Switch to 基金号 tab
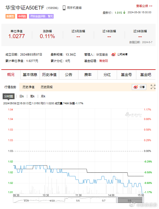Viewport: 159px width, 209px height. [x=127, y=75]
